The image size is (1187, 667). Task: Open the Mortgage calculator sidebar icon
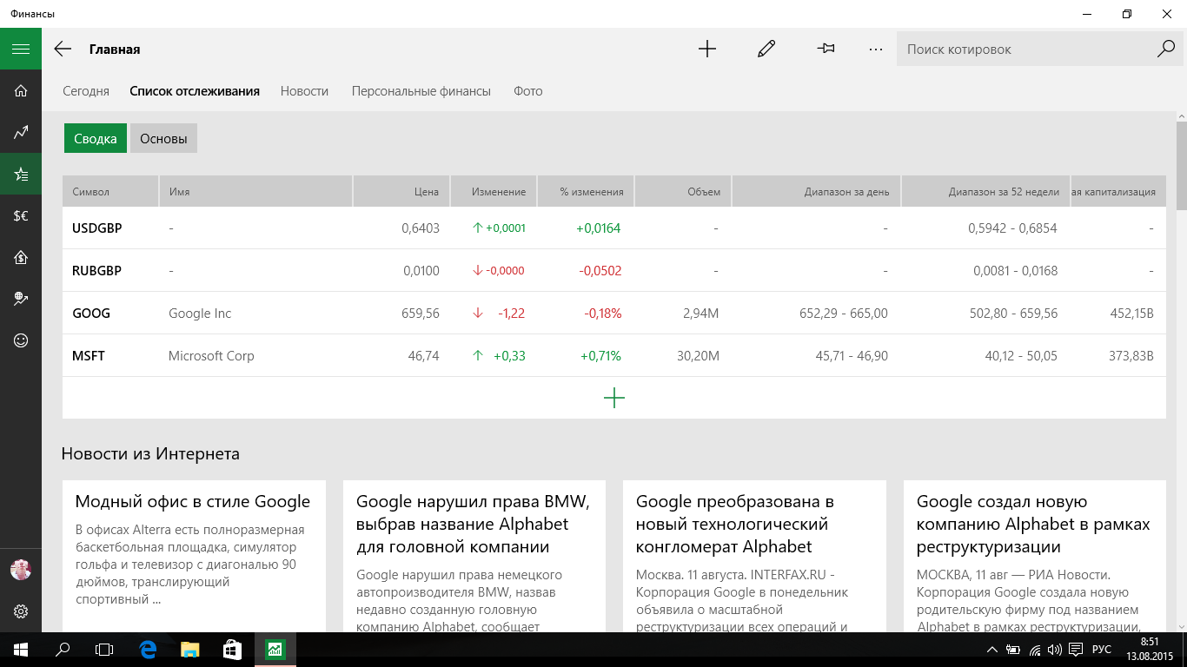pyautogui.click(x=21, y=258)
